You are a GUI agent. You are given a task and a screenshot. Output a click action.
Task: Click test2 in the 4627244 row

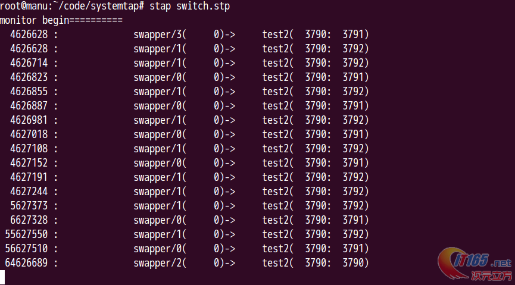[x=275, y=192]
